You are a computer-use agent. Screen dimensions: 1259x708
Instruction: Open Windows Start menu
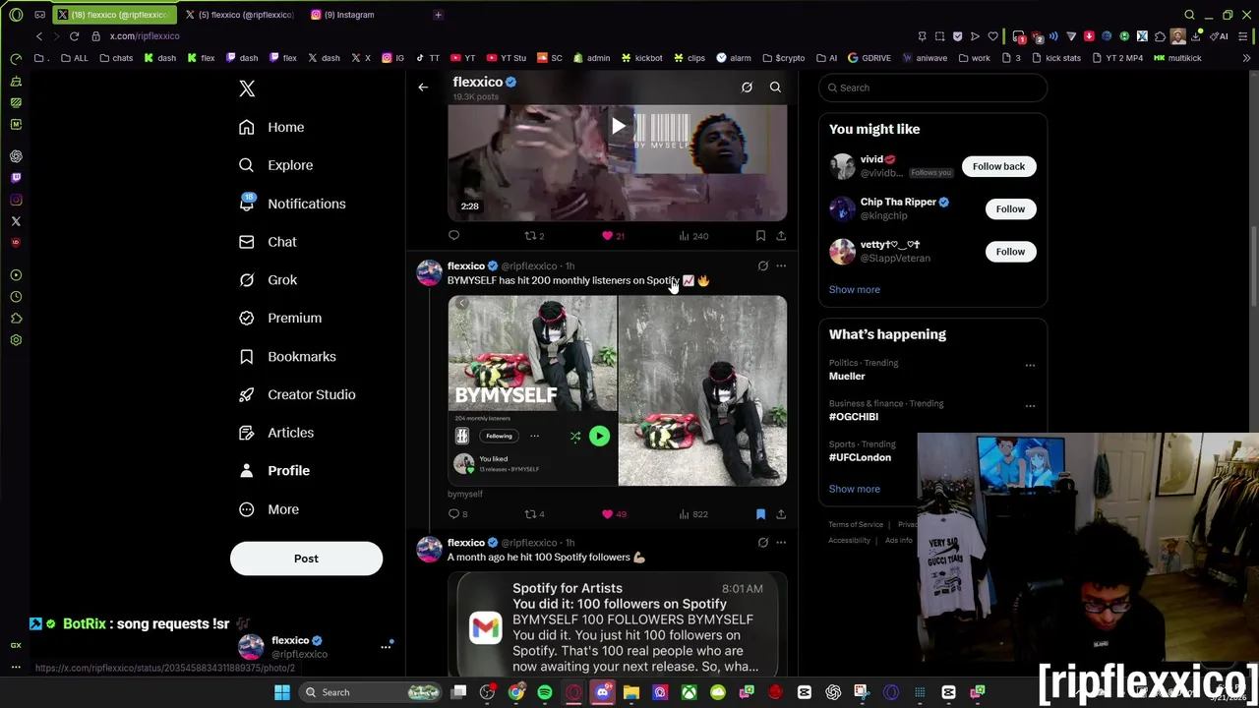click(x=282, y=692)
